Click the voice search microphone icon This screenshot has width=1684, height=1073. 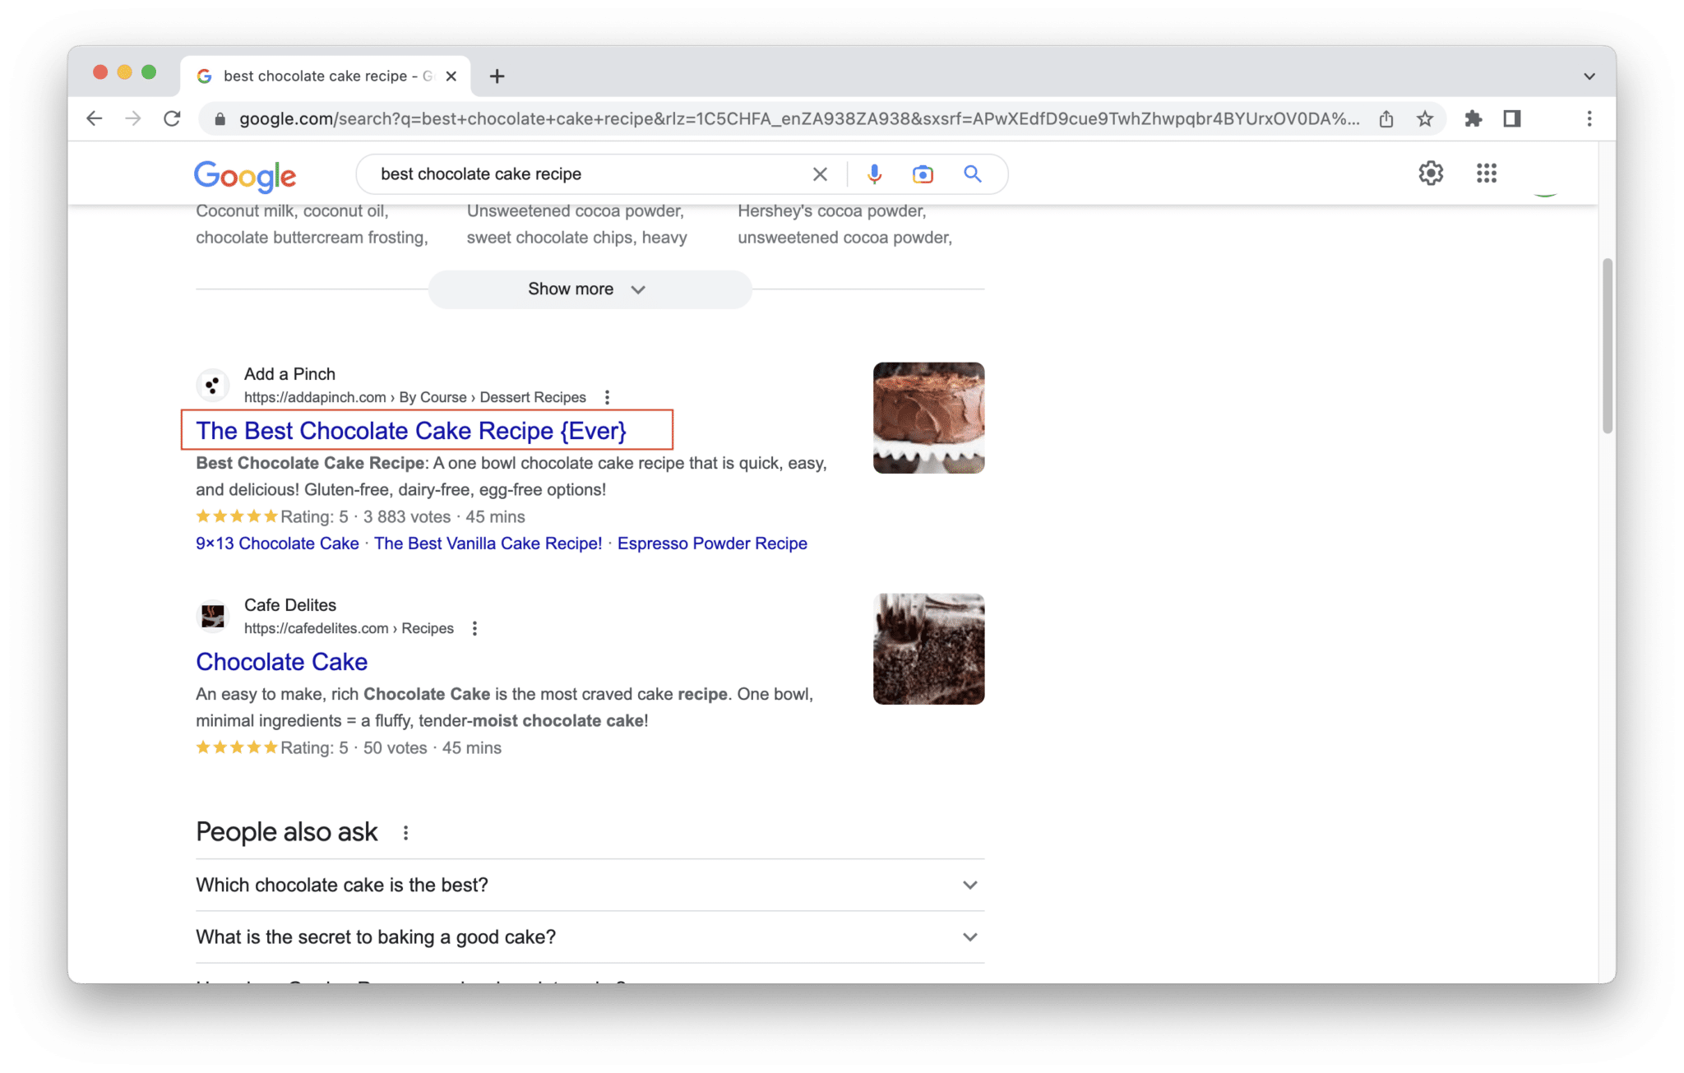pos(874,173)
